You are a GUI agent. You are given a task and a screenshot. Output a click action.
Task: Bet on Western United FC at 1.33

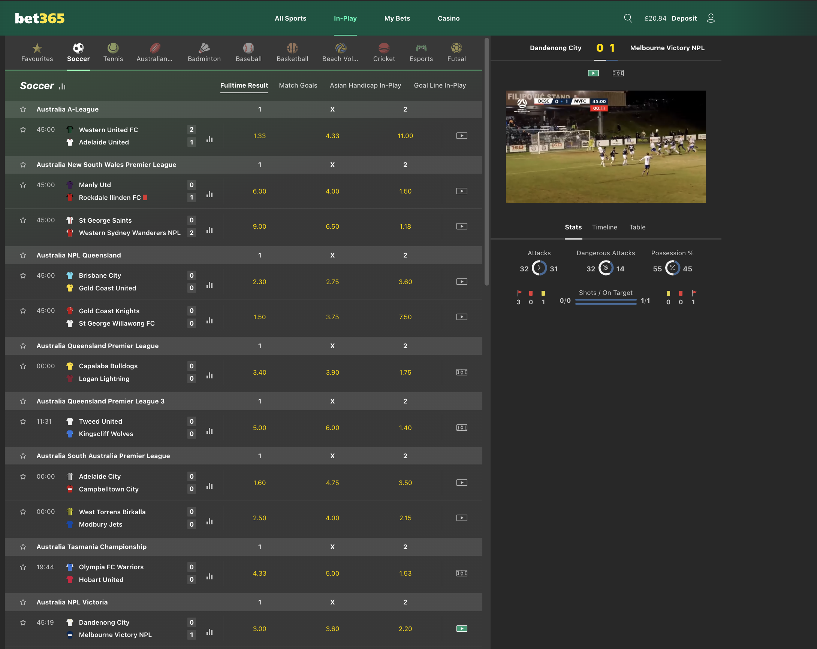pyautogui.click(x=260, y=136)
